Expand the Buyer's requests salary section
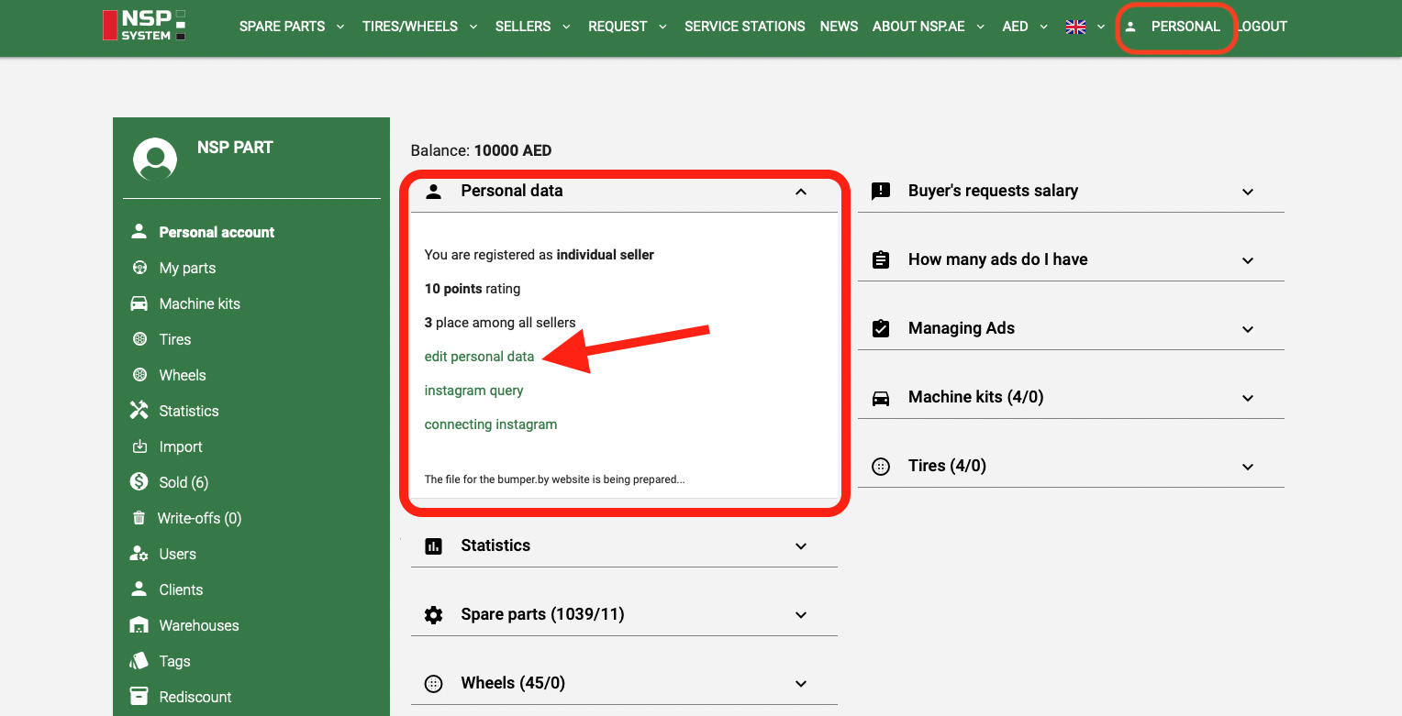 (x=1247, y=192)
